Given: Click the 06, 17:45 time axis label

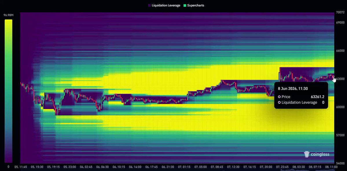Looking at the screenshot, I should coord(151,167).
